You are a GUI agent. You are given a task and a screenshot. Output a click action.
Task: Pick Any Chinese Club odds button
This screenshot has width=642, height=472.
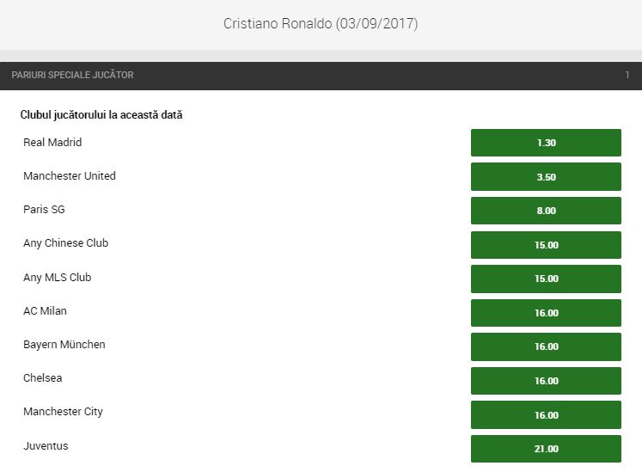546,245
